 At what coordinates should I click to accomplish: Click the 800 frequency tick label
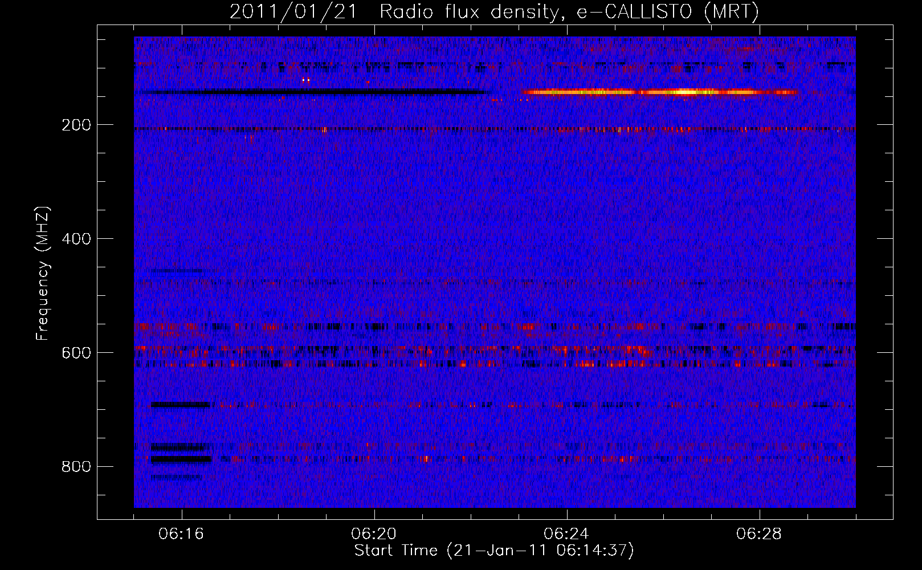76,467
